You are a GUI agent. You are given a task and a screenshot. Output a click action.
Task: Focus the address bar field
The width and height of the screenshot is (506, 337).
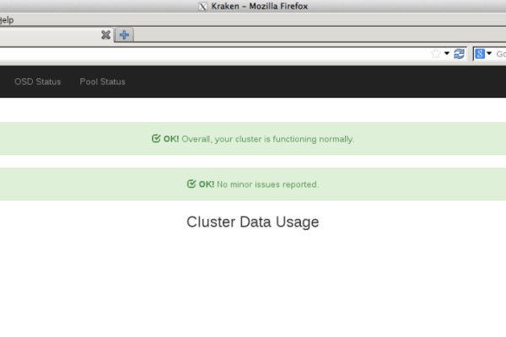(211, 54)
